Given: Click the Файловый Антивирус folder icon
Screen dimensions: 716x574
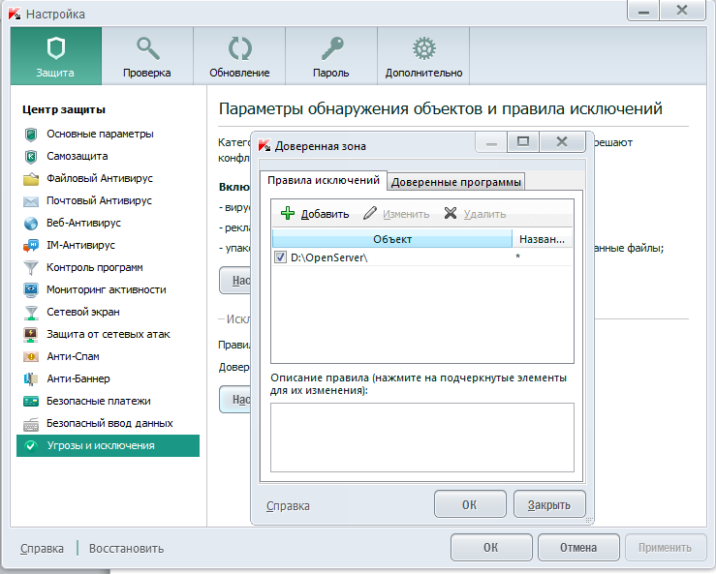Looking at the screenshot, I should pos(31,179).
